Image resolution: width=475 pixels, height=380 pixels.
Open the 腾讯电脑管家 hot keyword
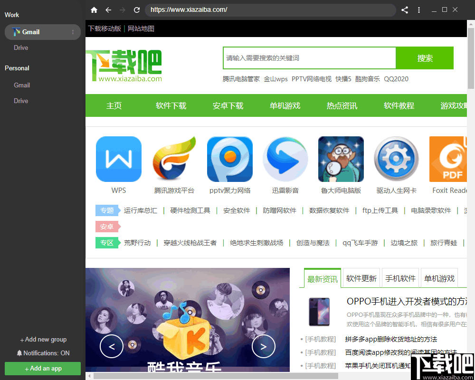click(241, 79)
